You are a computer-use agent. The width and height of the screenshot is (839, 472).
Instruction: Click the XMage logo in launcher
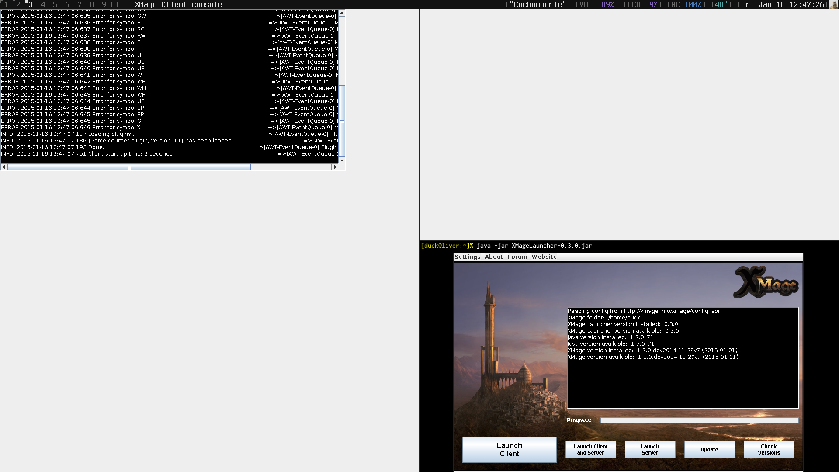tap(766, 282)
